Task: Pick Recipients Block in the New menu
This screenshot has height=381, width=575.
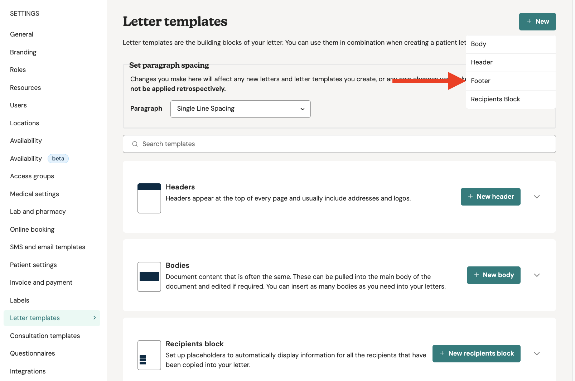Action: [x=495, y=99]
